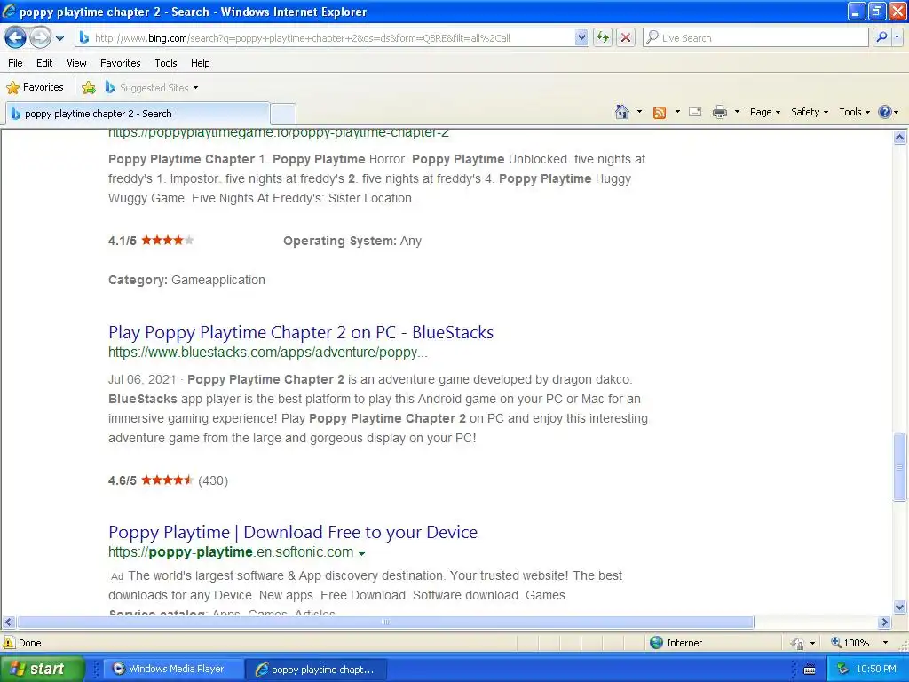Open the Favorites star panel button

click(x=35, y=88)
